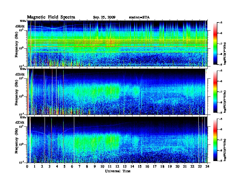The image size is (247, 191).
Task: Click hour tick label "24" on time axis
Action: (x=207, y=166)
